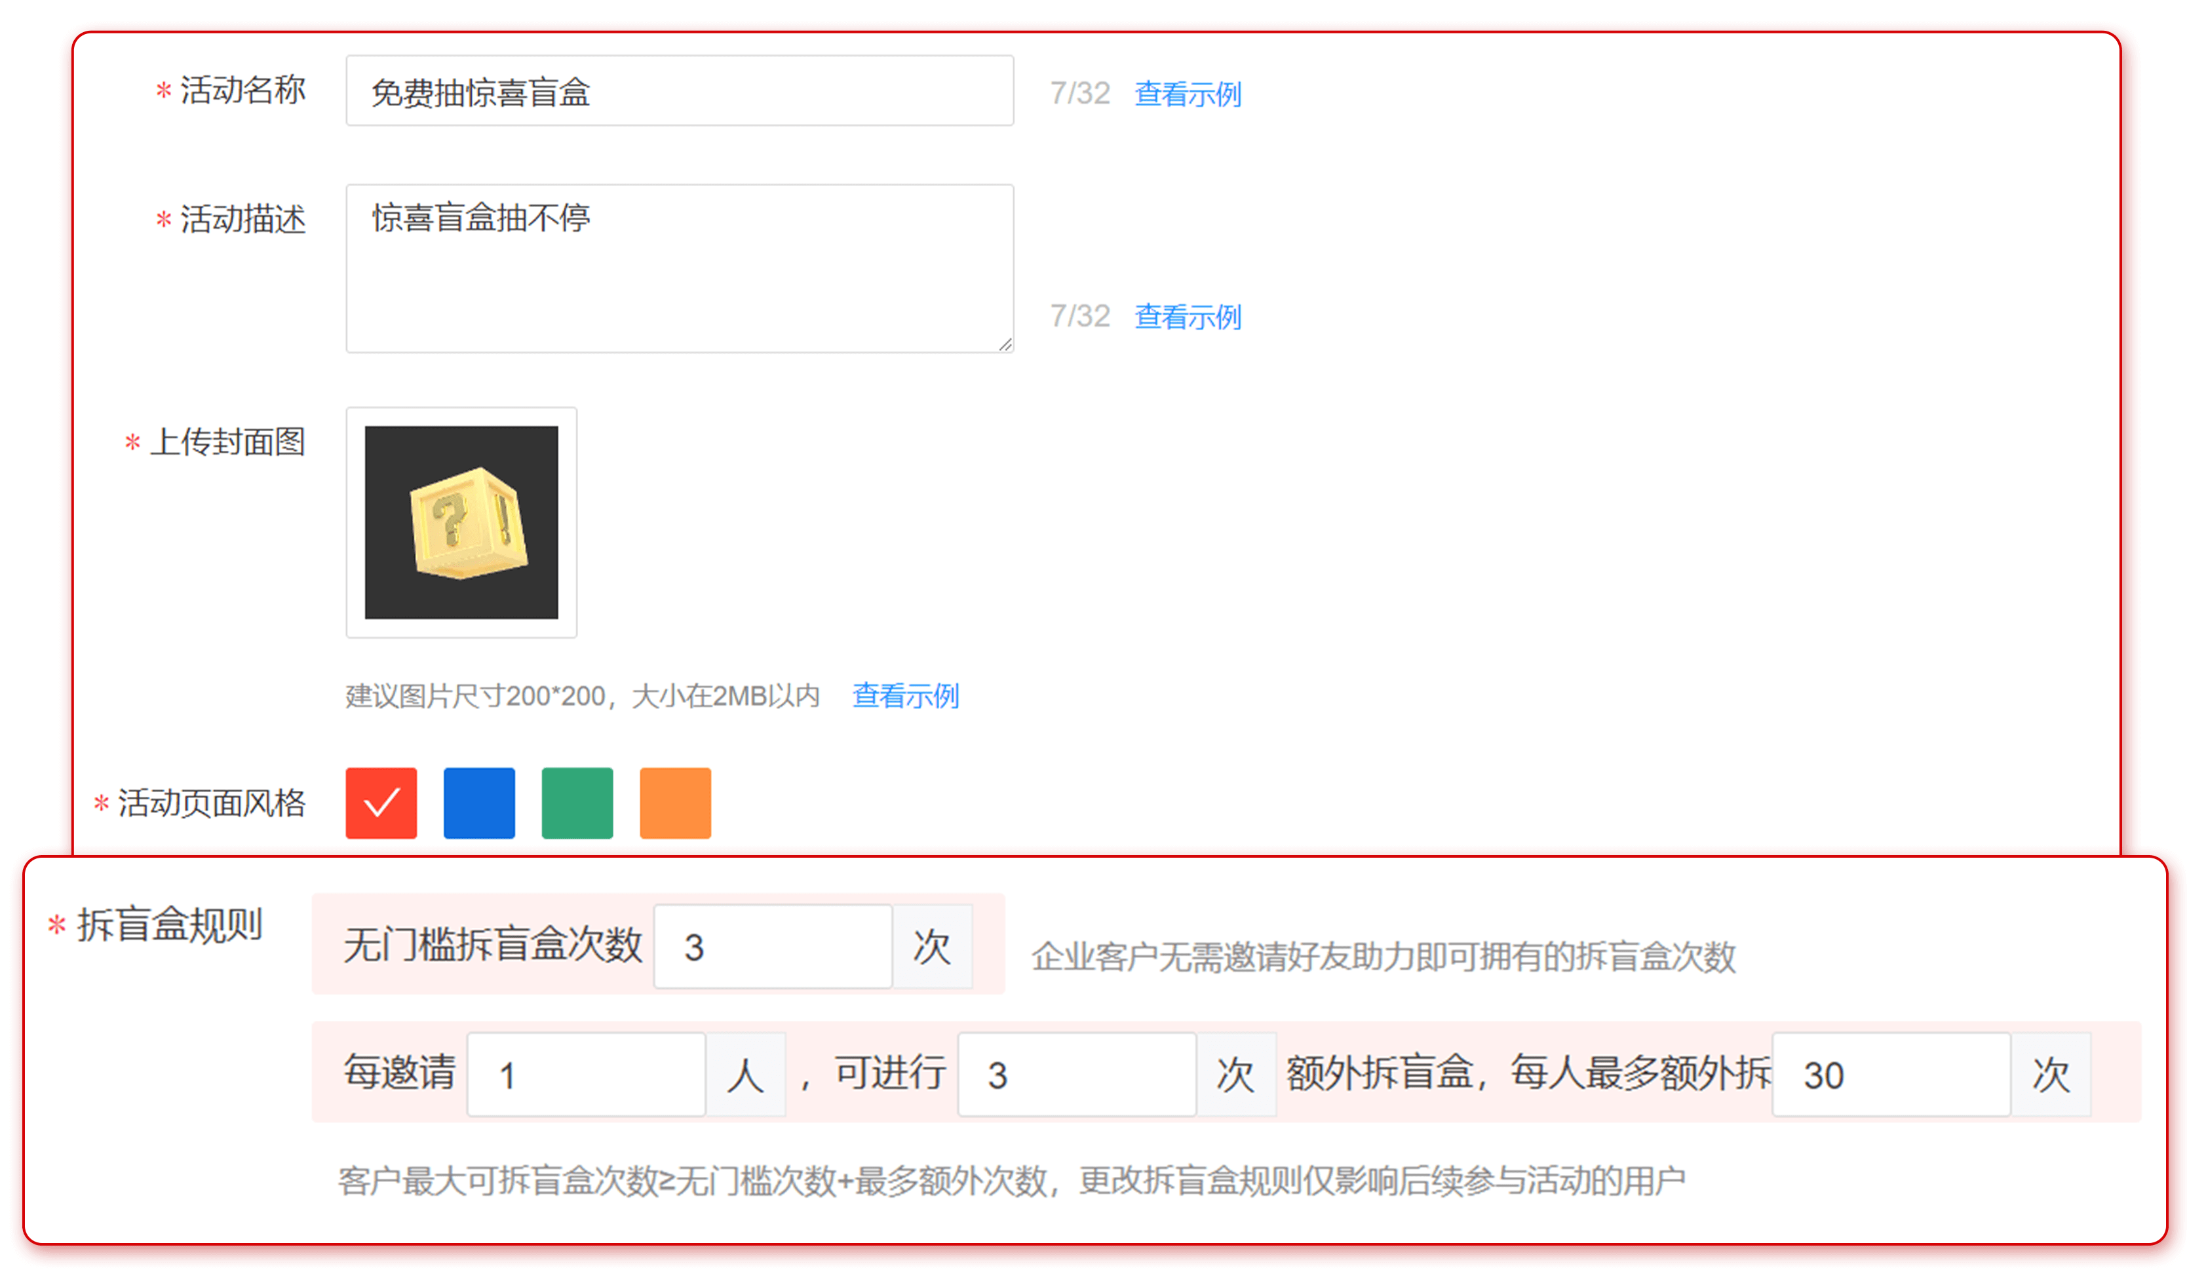Choose the blue page style swatch
This screenshot has width=2187, height=1281.
(x=479, y=803)
